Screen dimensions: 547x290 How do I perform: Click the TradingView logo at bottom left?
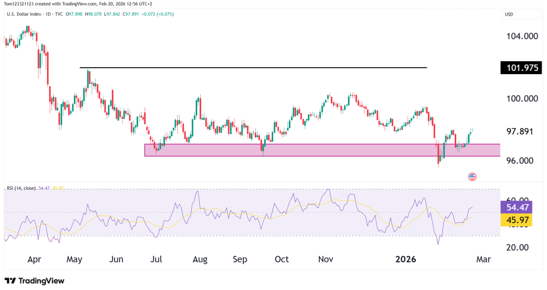coord(34,281)
